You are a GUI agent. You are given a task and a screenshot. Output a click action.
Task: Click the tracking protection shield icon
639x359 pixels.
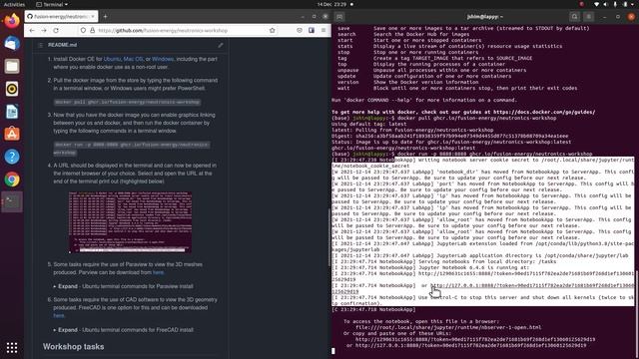click(83, 31)
